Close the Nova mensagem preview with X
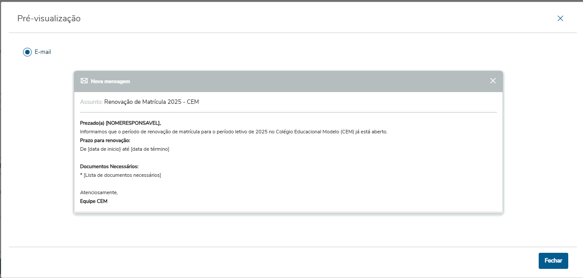The height and width of the screenshot is (278, 583). (493, 81)
